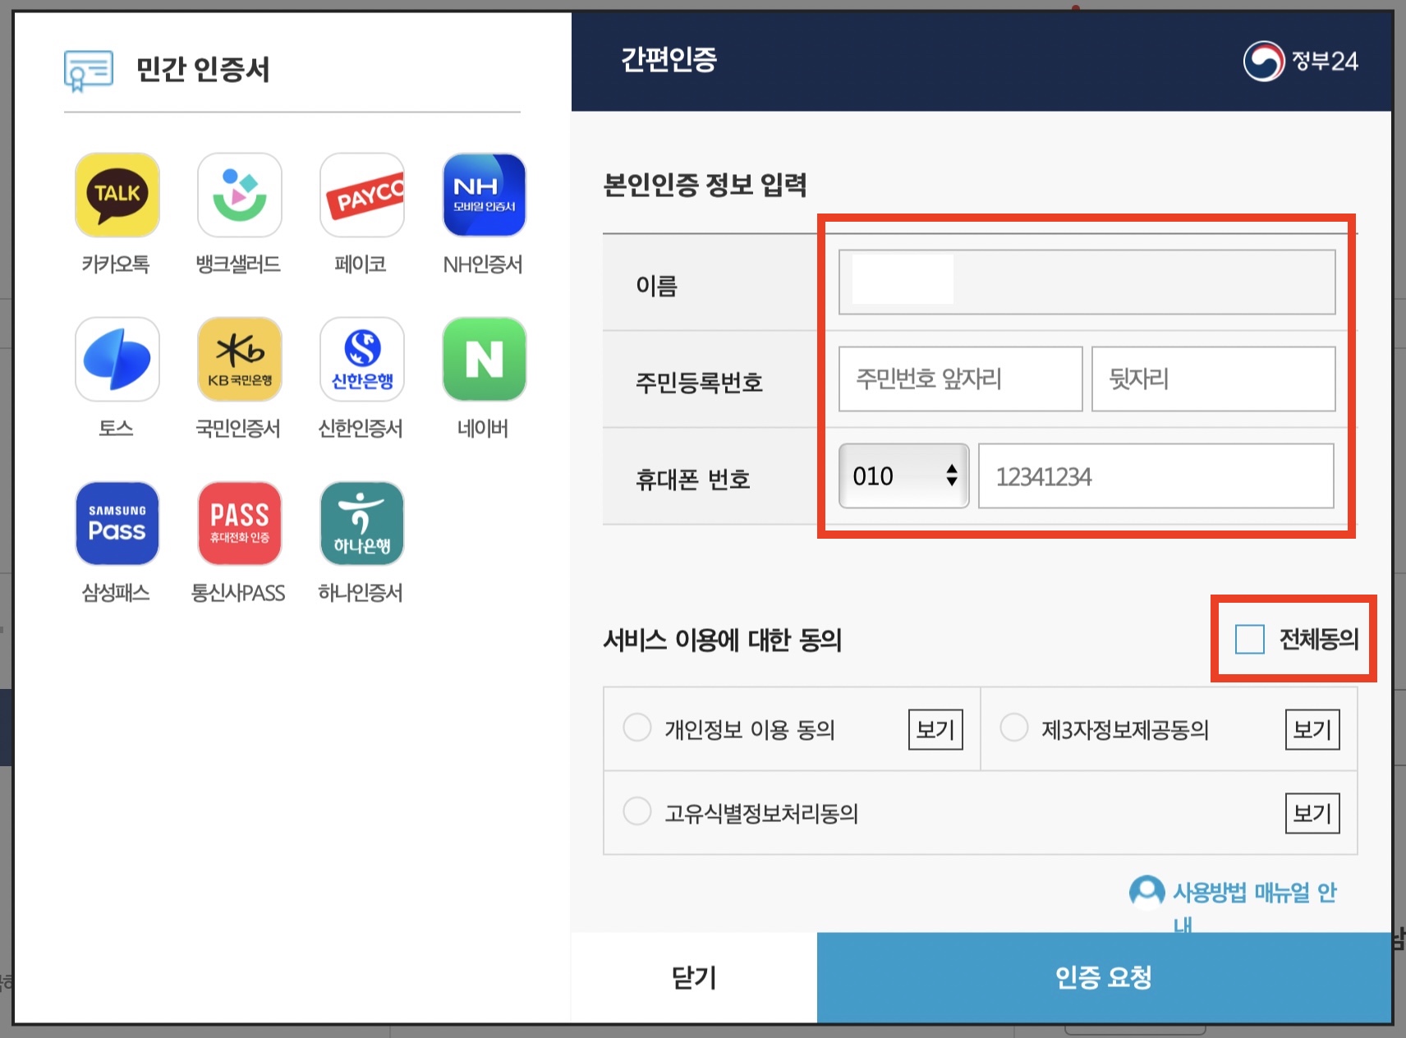Click the 삼성패스 label text
The width and height of the screenshot is (1406, 1038).
tap(116, 592)
